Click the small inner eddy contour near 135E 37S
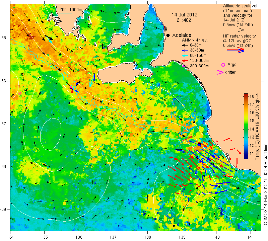The width and height of the screenshot is (268, 241). pyautogui.click(x=51, y=134)
